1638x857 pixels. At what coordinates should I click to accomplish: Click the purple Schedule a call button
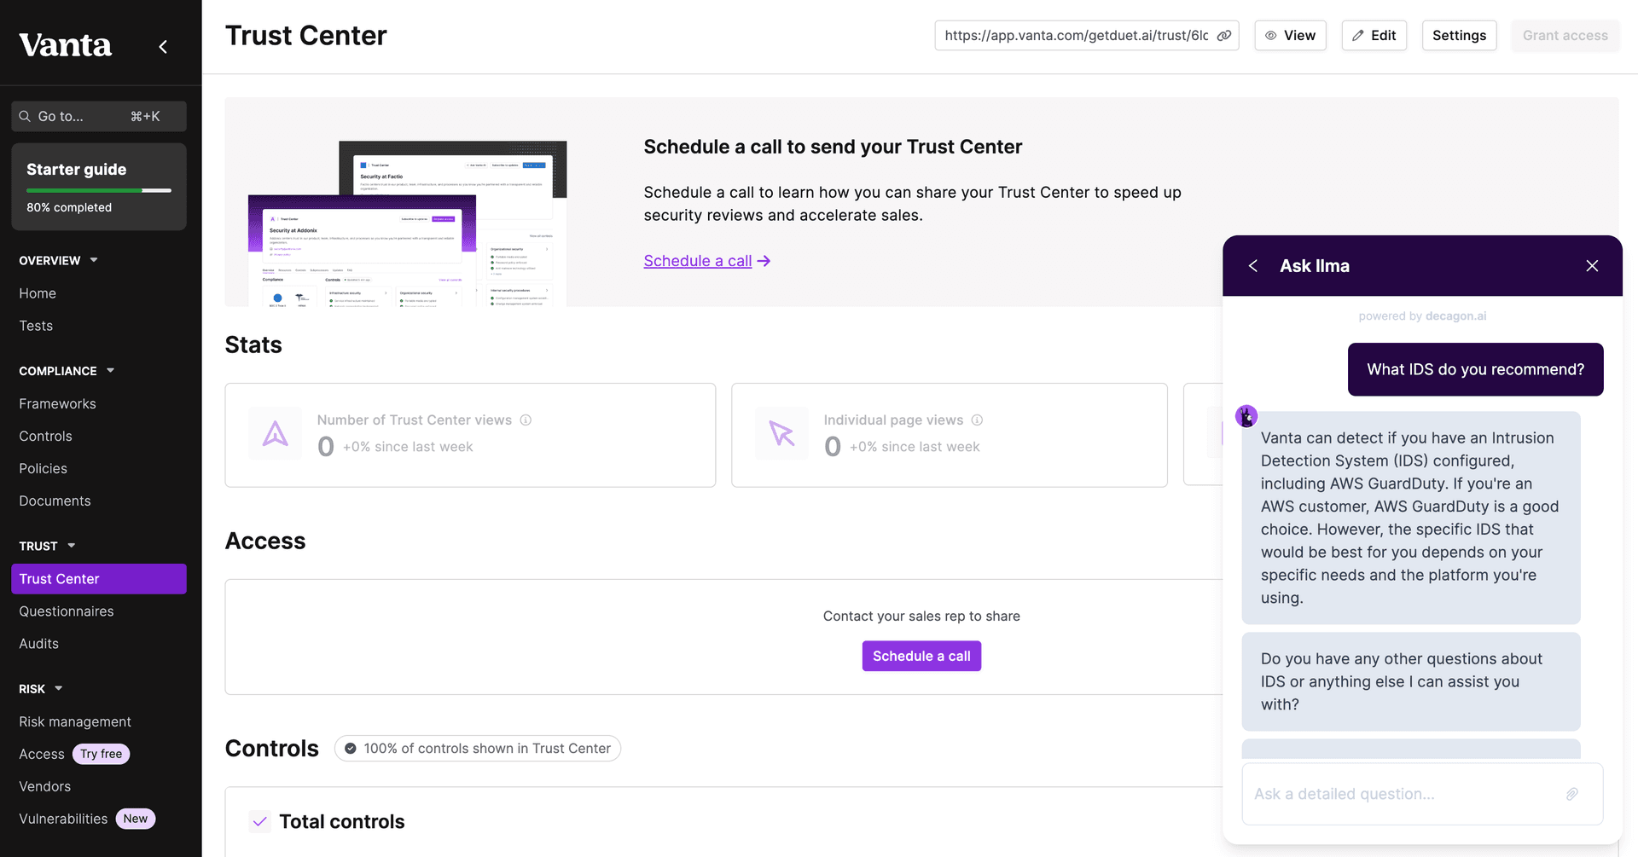click(921, 656)
